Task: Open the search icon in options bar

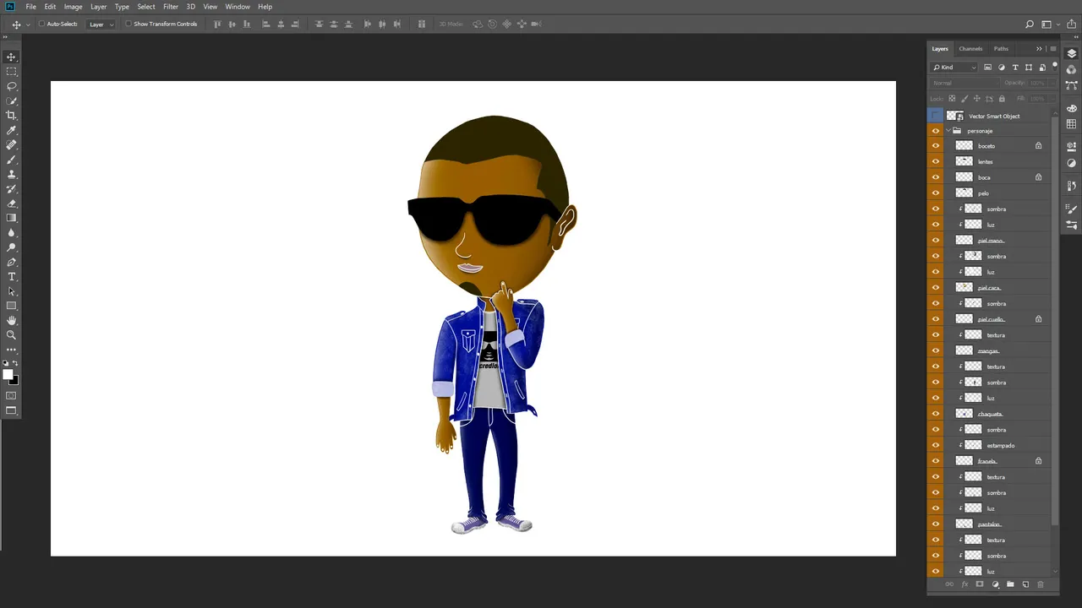Action: click(x=1030, y=24)
